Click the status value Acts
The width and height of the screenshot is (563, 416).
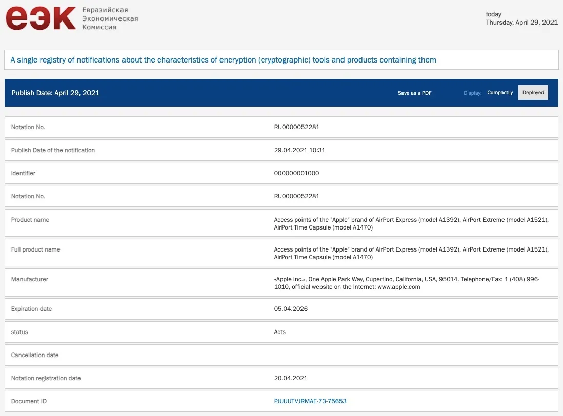[280, 332]
